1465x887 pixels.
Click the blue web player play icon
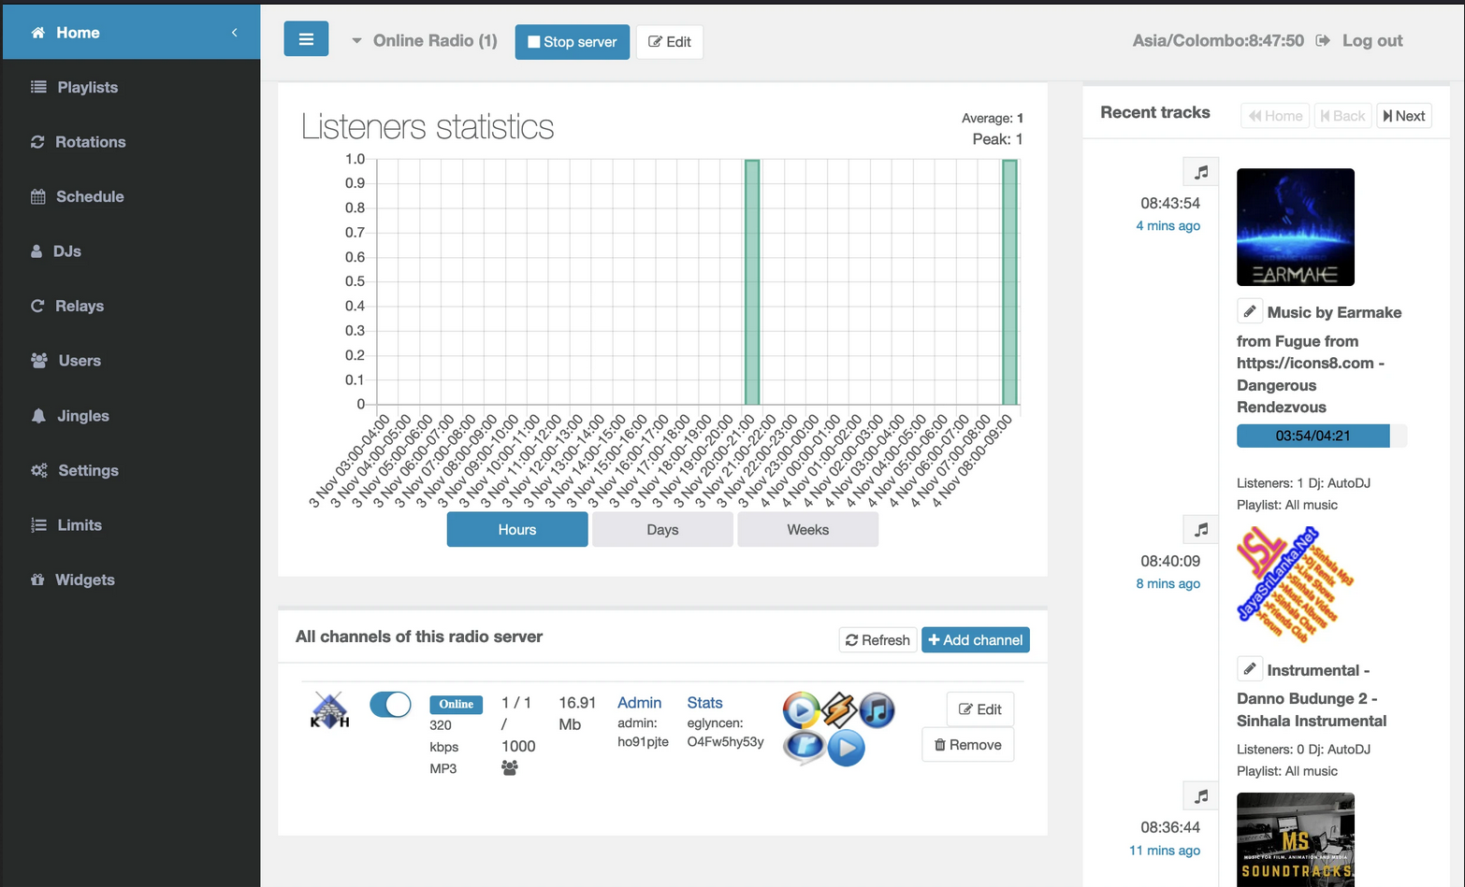pos(846,748)
